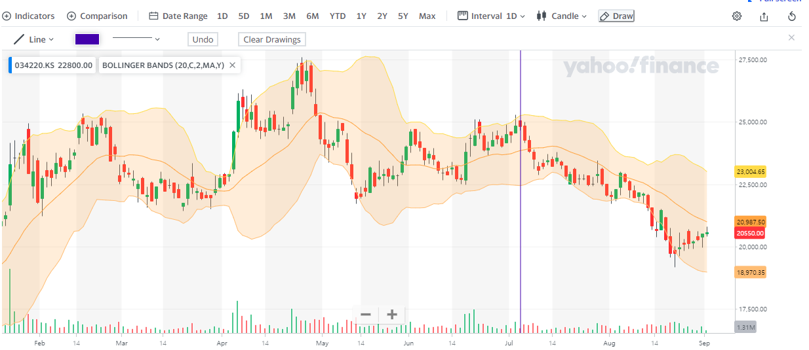Click the share chart icon
This screenshot has width=809, height=350.
pos(764,16)
